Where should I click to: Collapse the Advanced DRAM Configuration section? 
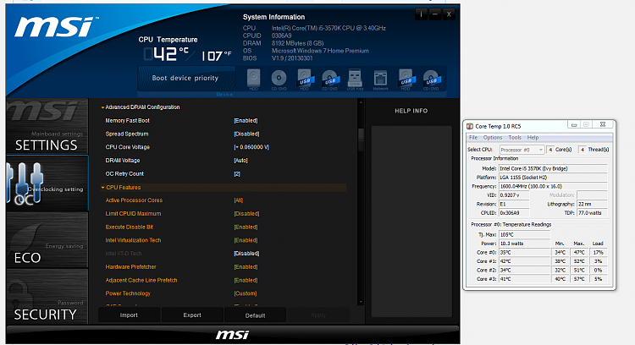(x=102, y=107)
